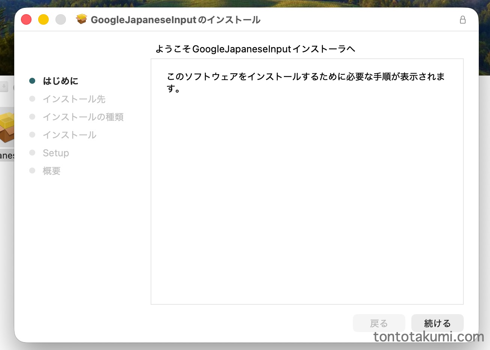Choose the インストール step in sidebar
The width and height of the screenshot is (490, 350).
tap(69, 135)
